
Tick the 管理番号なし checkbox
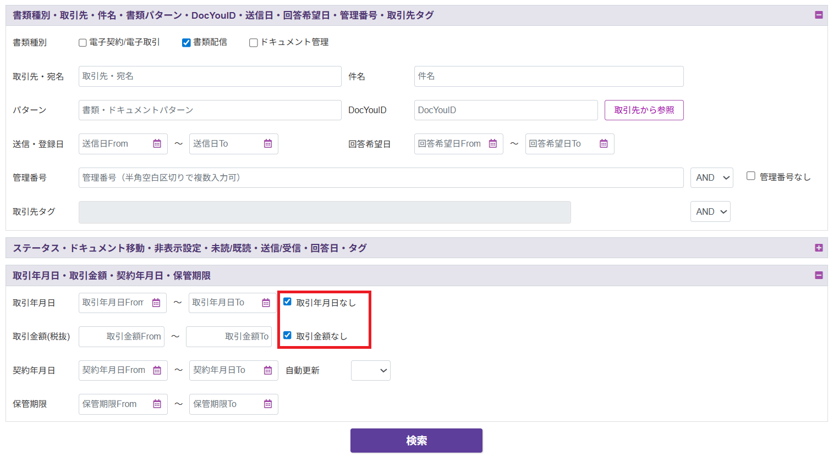point(750,176)
